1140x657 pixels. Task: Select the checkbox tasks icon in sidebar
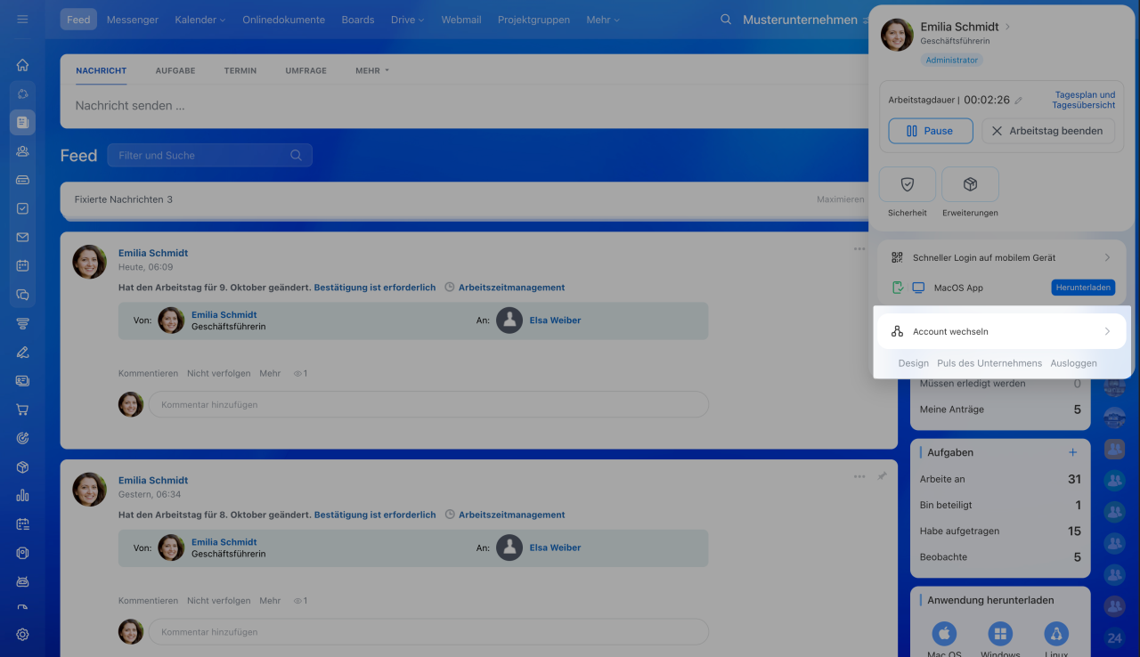[x=22, y=208]
